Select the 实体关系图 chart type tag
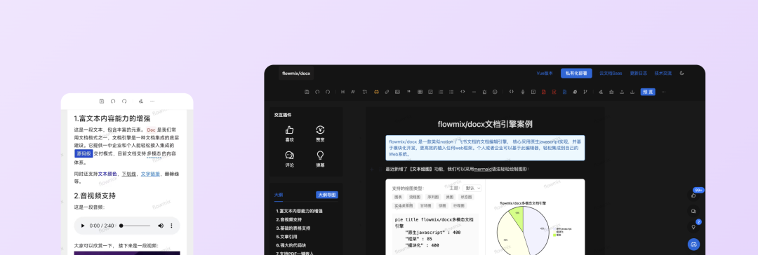This screenshot has height=255, width=758. tap(404, 206)
